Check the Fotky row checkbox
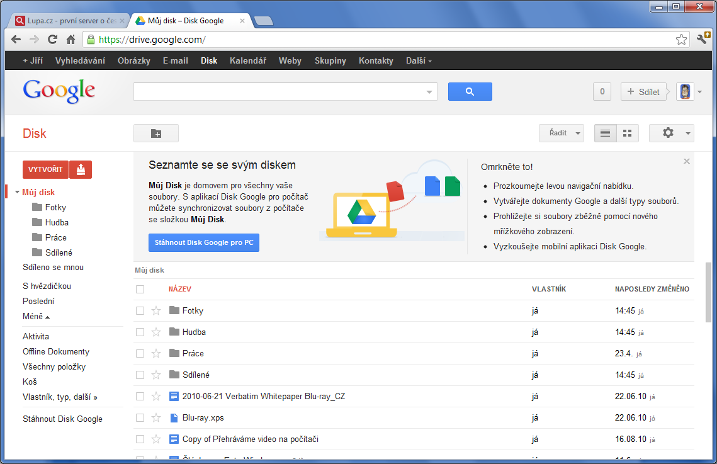This screenshot has height=464, width=717. (140, 311)
